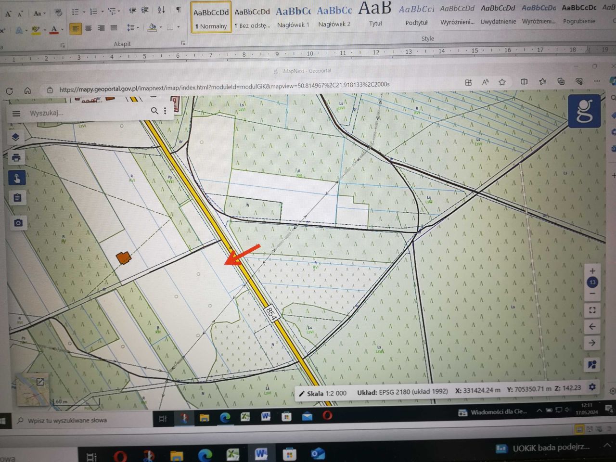Open the clipboard/report tool in sidebar
The height and width of the screenshot is (462, 616).
pyautogui.click(x=18, y=197)
